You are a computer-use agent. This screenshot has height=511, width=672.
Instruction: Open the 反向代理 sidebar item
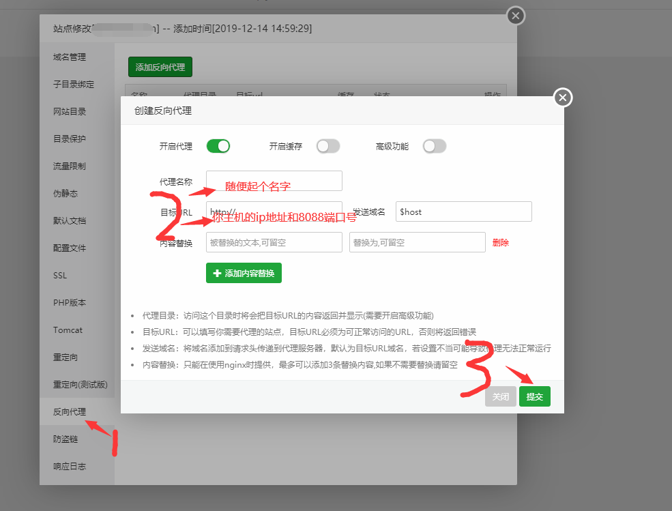click(70, 411)
